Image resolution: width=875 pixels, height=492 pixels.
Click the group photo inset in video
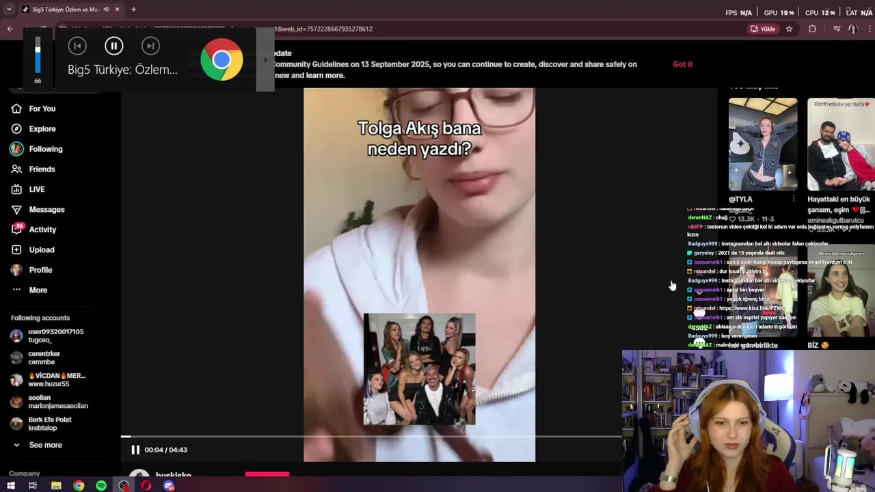(419, 369)
